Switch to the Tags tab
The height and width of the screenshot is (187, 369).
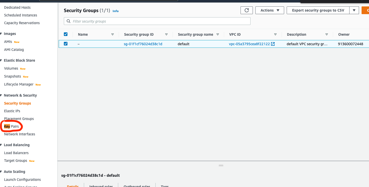[x=164, y=185]
